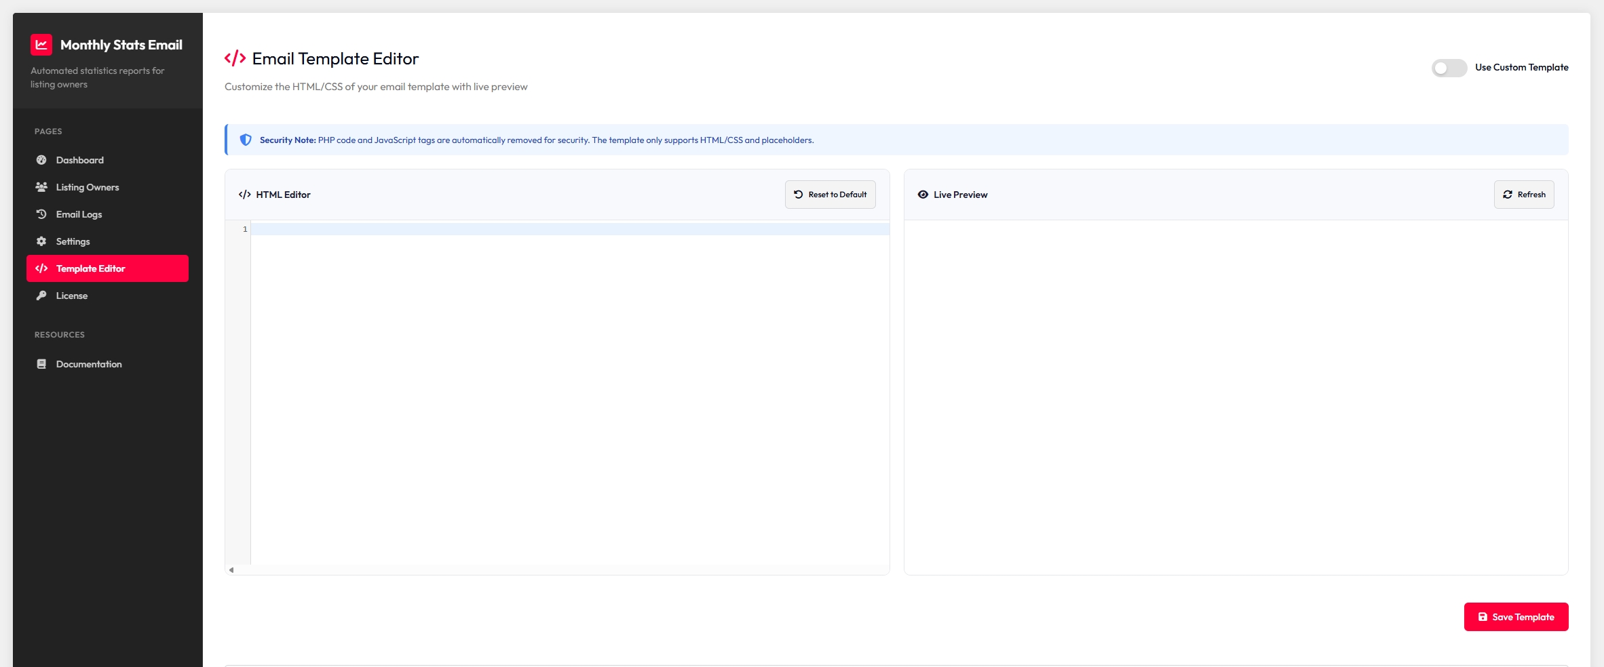Toggle the Use Custom Template switch

[1449, 68]
